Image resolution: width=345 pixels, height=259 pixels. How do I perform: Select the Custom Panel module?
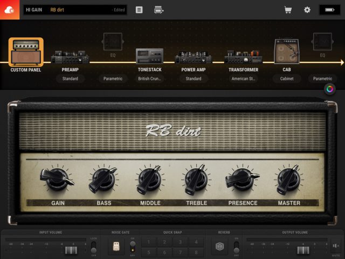click(25, 52)
